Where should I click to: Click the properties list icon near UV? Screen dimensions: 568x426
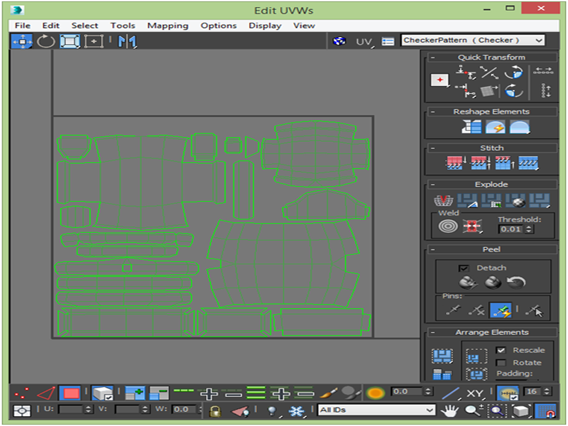[x=388, y=42]
